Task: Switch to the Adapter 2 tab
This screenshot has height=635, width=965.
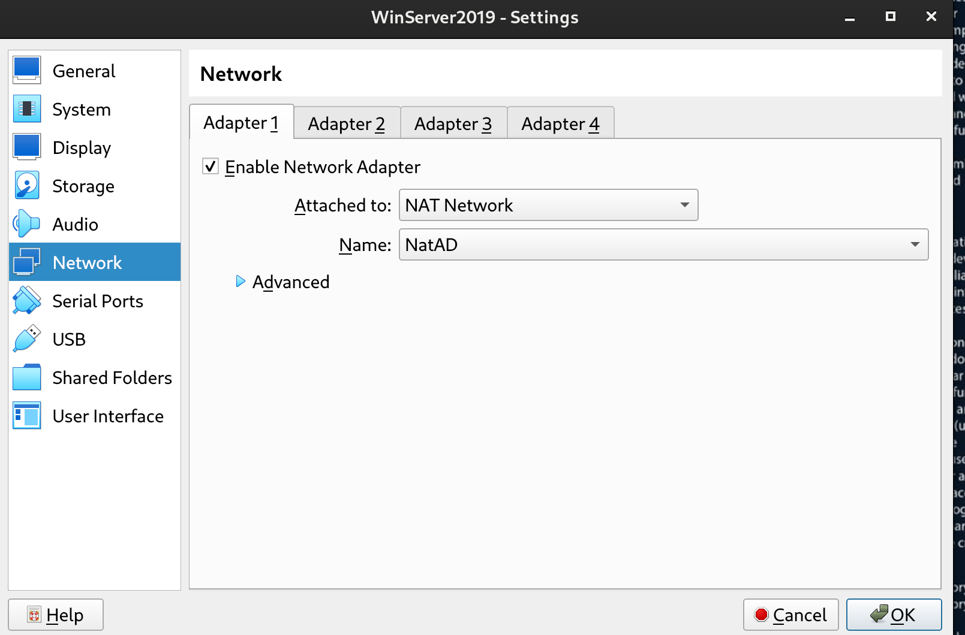Action: pos(347,123)
